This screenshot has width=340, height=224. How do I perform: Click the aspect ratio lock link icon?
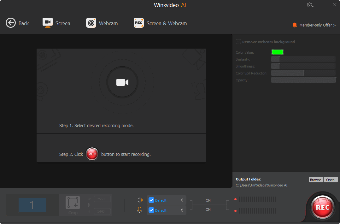[89, 205]
